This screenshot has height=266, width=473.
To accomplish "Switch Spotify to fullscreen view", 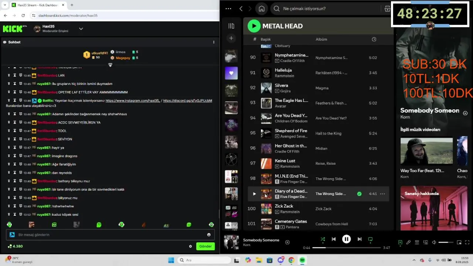I will [468, 242].
